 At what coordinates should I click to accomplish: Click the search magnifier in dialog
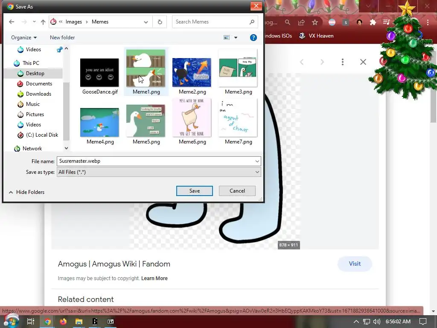[252, 22]
